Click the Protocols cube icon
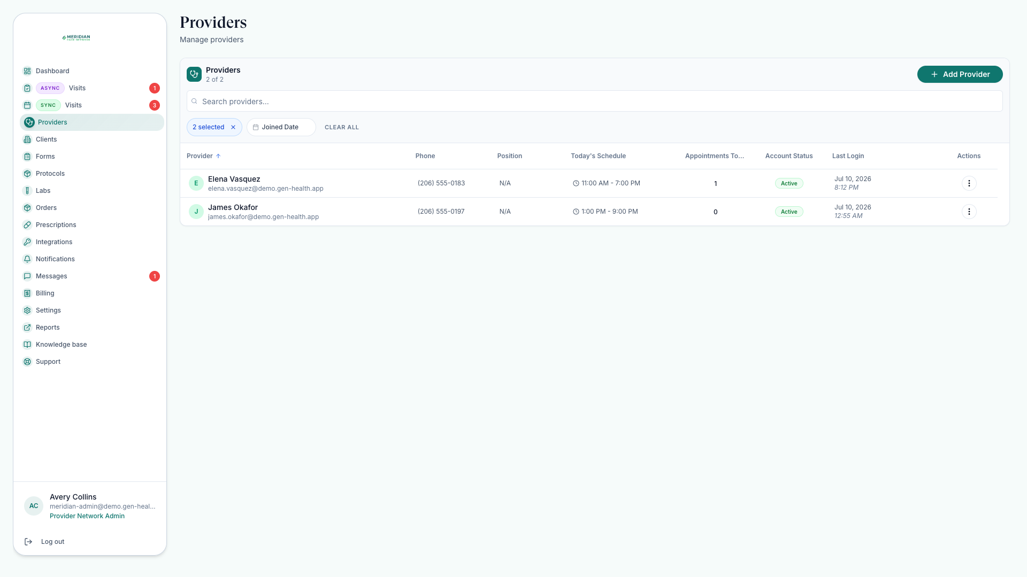Viewport: 1027px width, 577px height. (x=27, y=174)
